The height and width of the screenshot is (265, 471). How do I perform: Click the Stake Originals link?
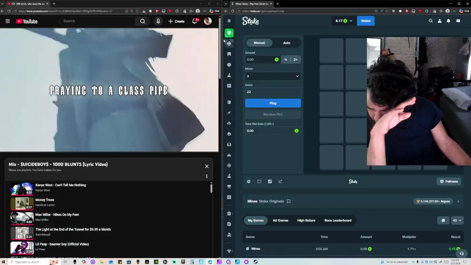pyautogui.click(x=272, y=201)
